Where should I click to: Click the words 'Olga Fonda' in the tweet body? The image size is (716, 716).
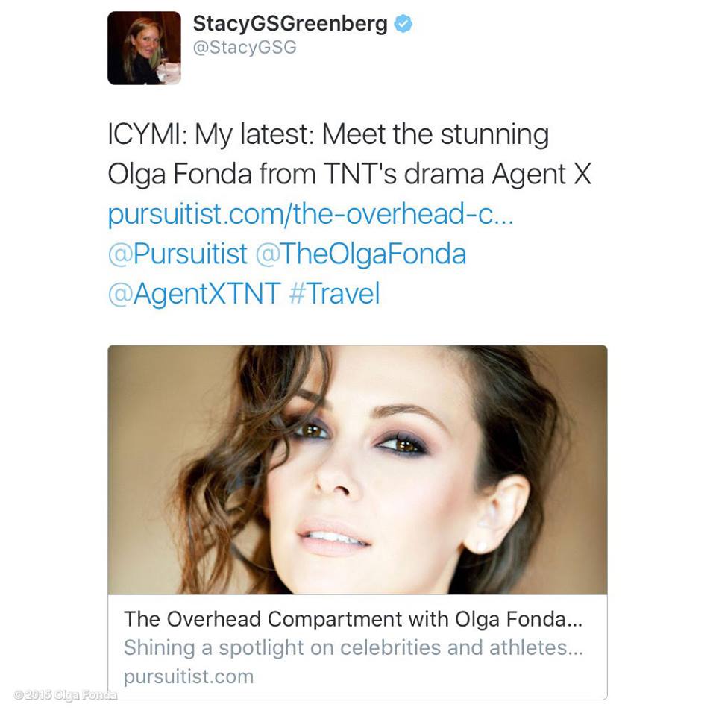pyautogui.click(x=180, y=175)
